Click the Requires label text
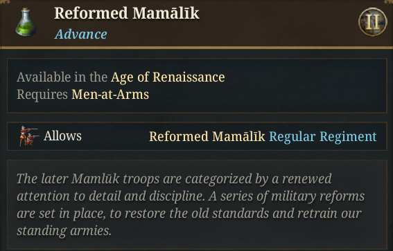Image resolution: width=393 pixels, height=251 pixels. pyautogui.click(x=42, y=95)
